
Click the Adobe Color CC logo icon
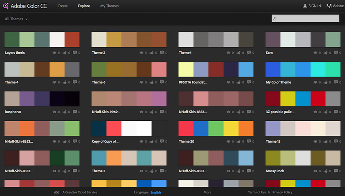(x=6, y=6)
